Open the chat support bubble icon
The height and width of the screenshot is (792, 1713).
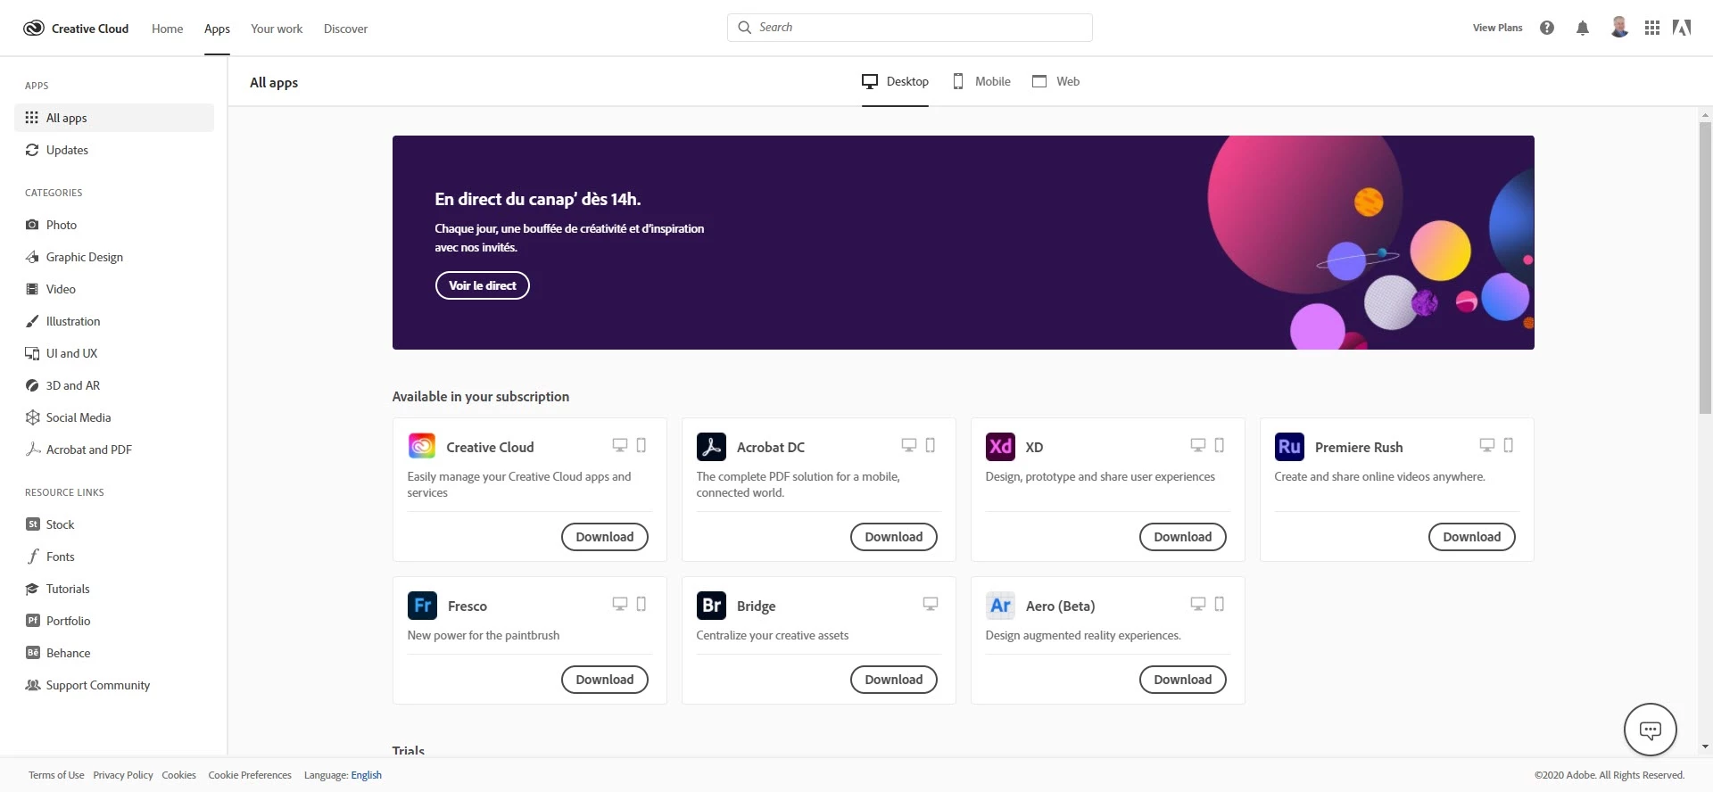[1651, 730]
